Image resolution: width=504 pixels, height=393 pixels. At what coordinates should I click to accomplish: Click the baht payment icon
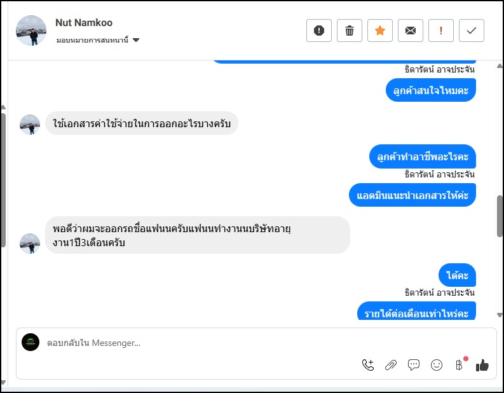(x=460, y=365)
